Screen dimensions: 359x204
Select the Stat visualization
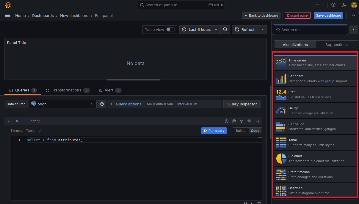pos(315,95)
